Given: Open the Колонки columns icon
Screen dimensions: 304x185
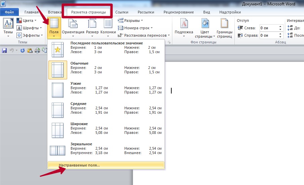Looking at the screenshot, I should click(108, 27).
